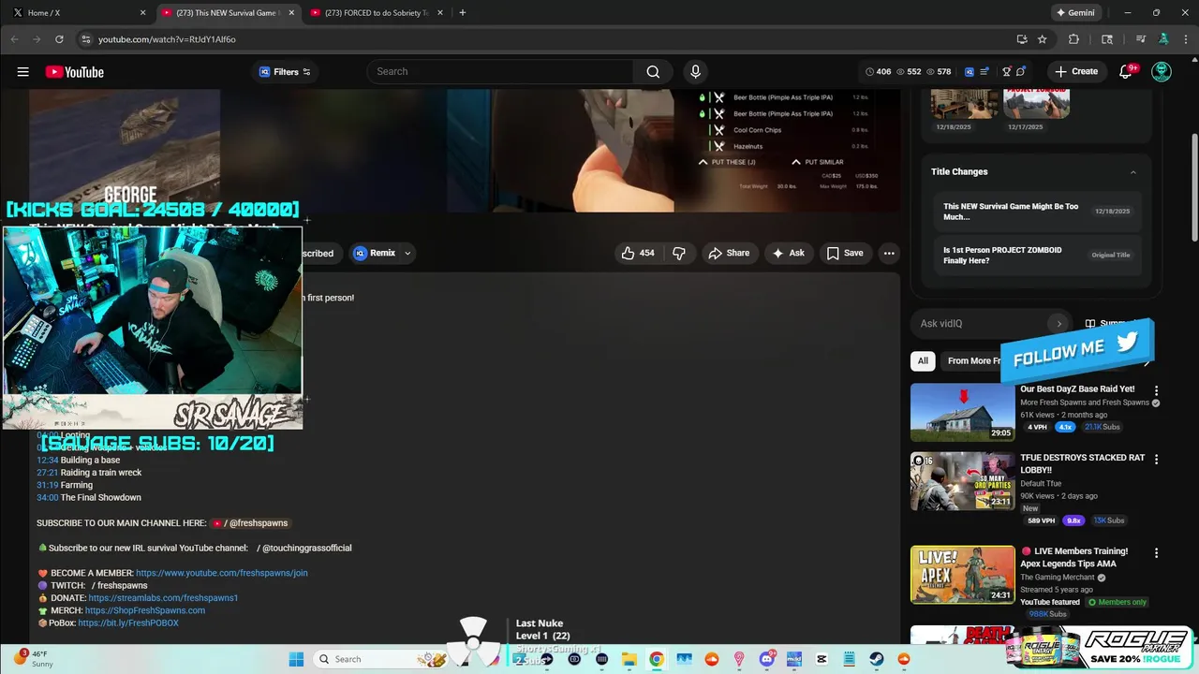Jump to 27:21 Raiding a train wreck
Screen dimensions: 1199x674
pos(48,473)
